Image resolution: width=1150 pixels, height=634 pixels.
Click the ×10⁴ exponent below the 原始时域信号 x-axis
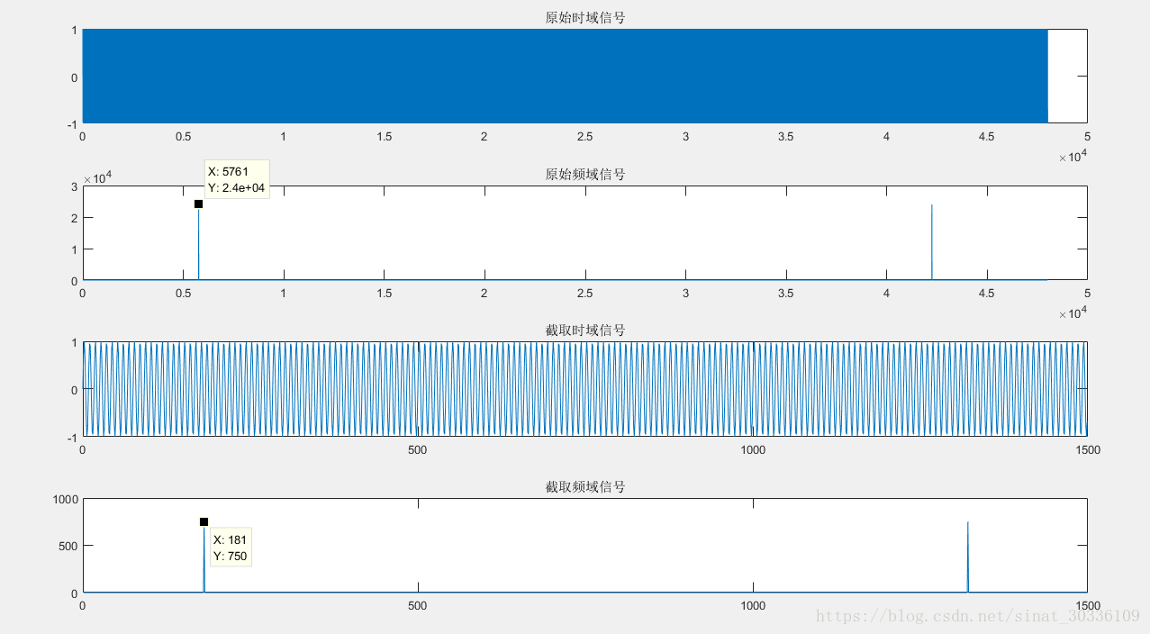(1073, 157)
